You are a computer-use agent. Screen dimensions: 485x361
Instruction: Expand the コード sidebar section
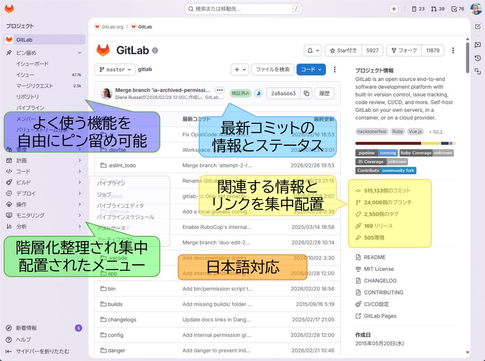pyautogui.click(x=44, y=171)
